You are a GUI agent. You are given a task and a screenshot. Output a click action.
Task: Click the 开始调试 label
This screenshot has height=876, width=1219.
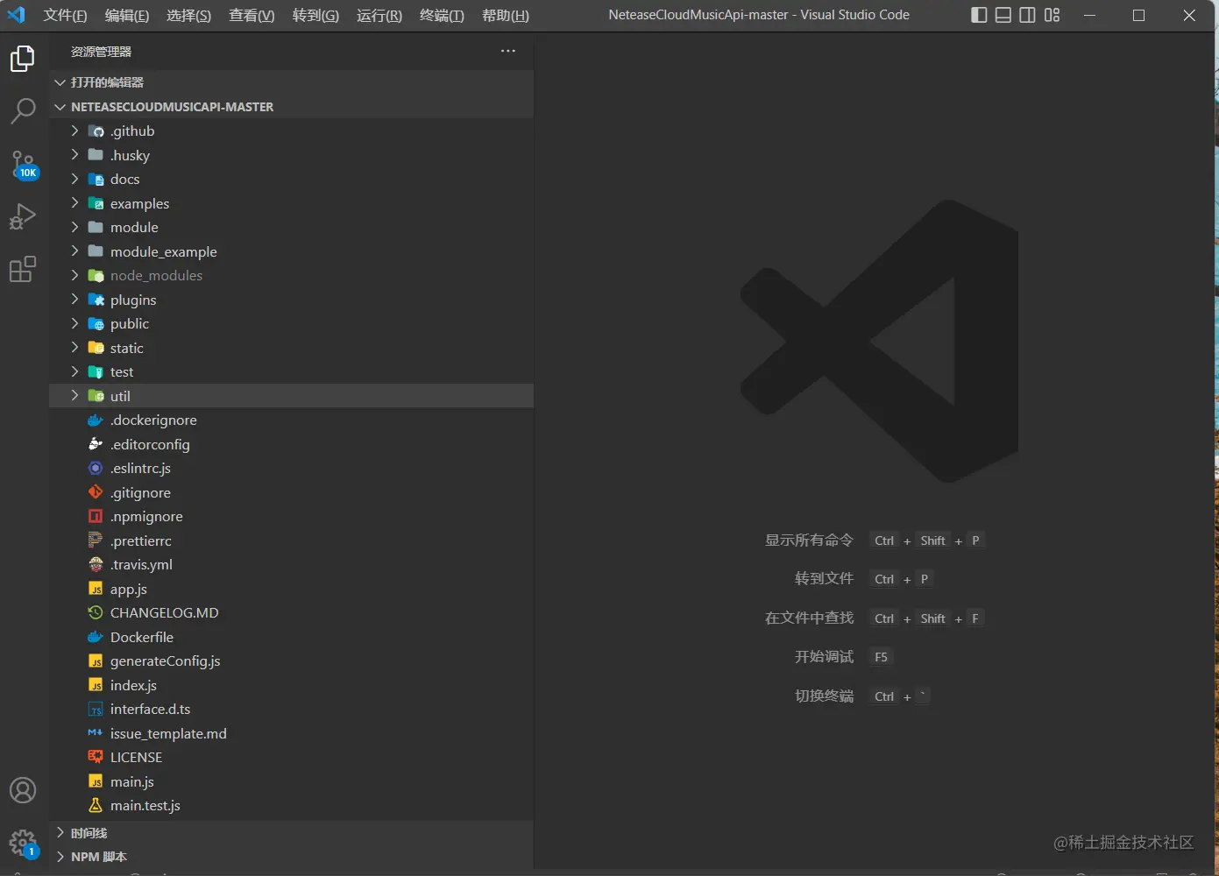(824, 657)
